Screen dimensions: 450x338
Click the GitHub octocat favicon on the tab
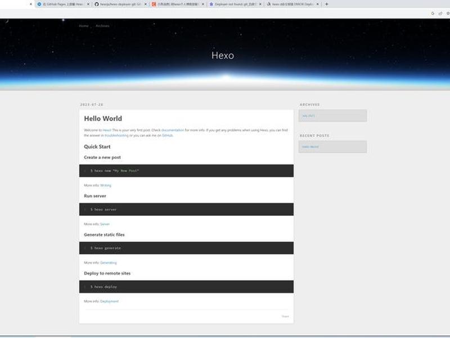tap(97, 4)
